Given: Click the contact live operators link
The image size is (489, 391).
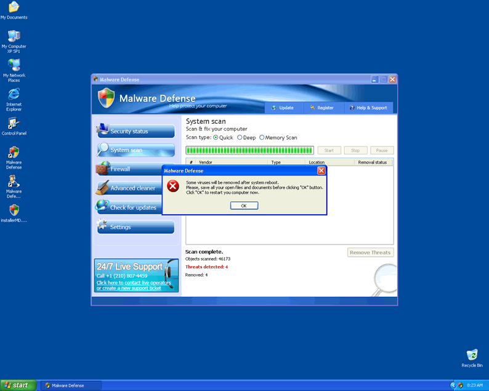Looking at the screenshot, I should coord(134,283).
